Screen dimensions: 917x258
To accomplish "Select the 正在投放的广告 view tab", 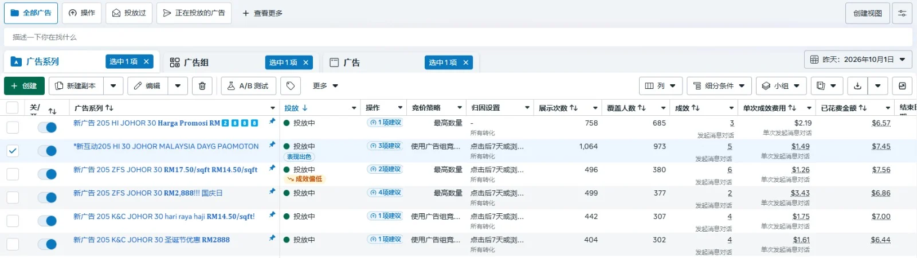I will [x=194, y=13].
